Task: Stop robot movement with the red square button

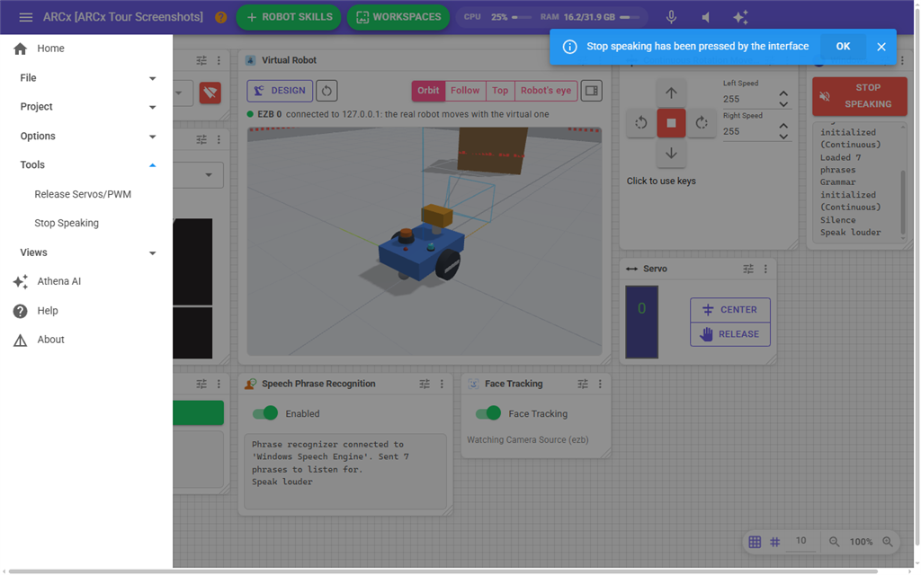Action: [x=671, y=123]
